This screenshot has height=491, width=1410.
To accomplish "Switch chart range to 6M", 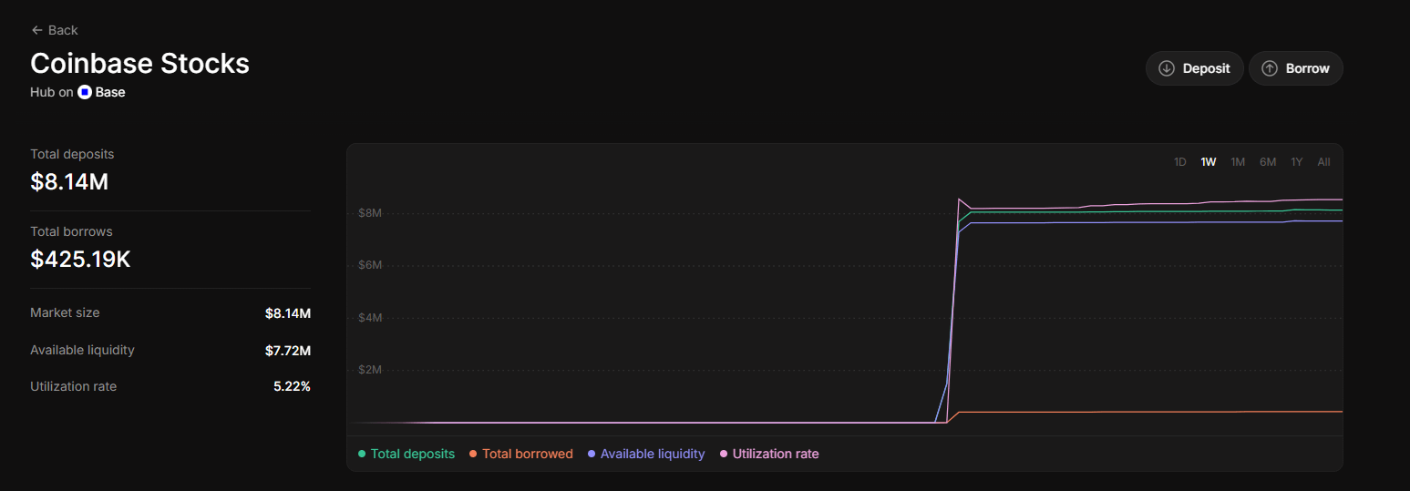I will (x=1268, y=162).
